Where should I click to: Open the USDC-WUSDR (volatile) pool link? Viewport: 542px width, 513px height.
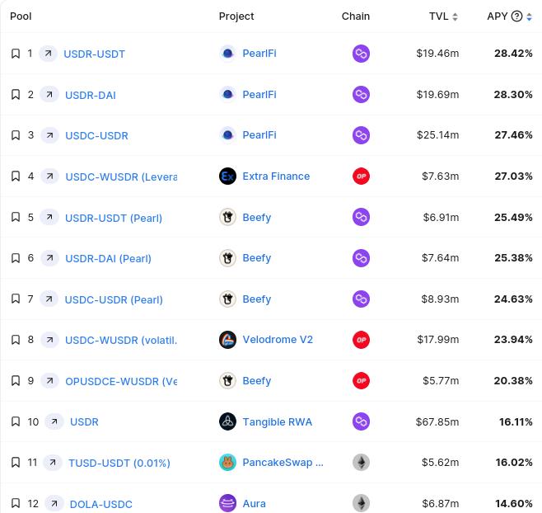(x=121, y=340)
